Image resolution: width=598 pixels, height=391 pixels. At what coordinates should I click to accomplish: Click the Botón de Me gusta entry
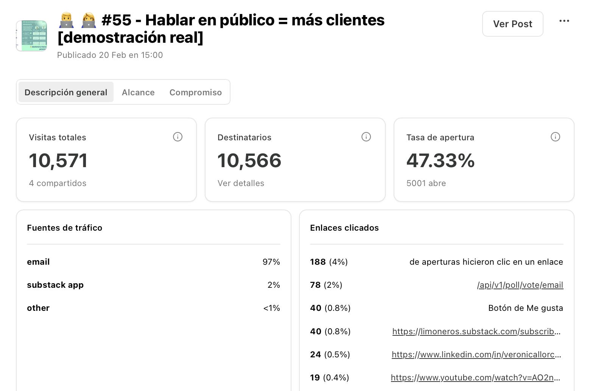pyautogui.click(x=525, y=308)
